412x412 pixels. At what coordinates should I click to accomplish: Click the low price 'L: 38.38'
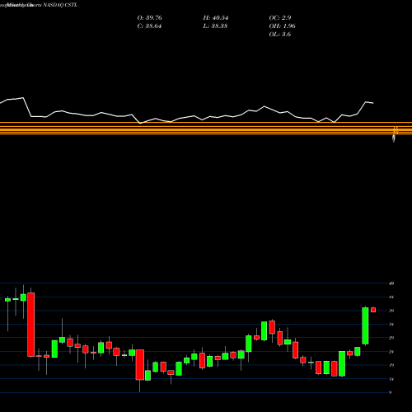tap(215, 26)
